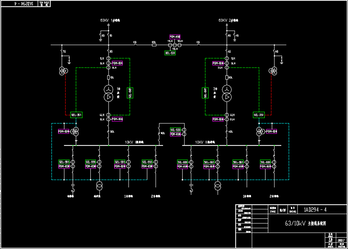Click the SEL-551 box below the 63KV bus tie
The height and width of the screenshot is (249, 348).
[170, 53]
